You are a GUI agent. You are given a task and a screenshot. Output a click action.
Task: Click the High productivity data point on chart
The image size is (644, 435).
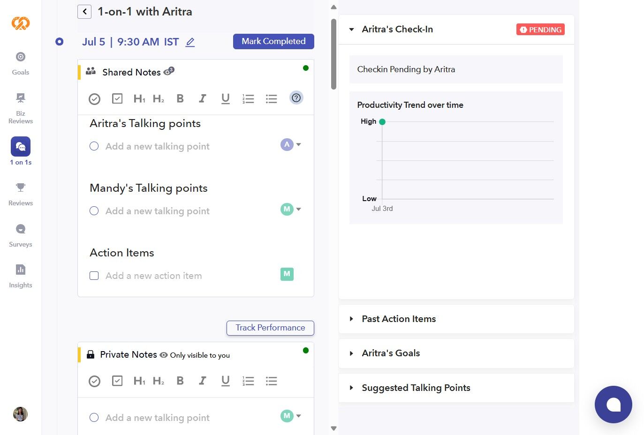coord(382,122)
